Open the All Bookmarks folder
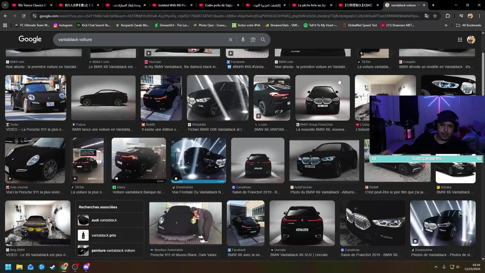Screen dimensions: 485x273 point(468,25)
